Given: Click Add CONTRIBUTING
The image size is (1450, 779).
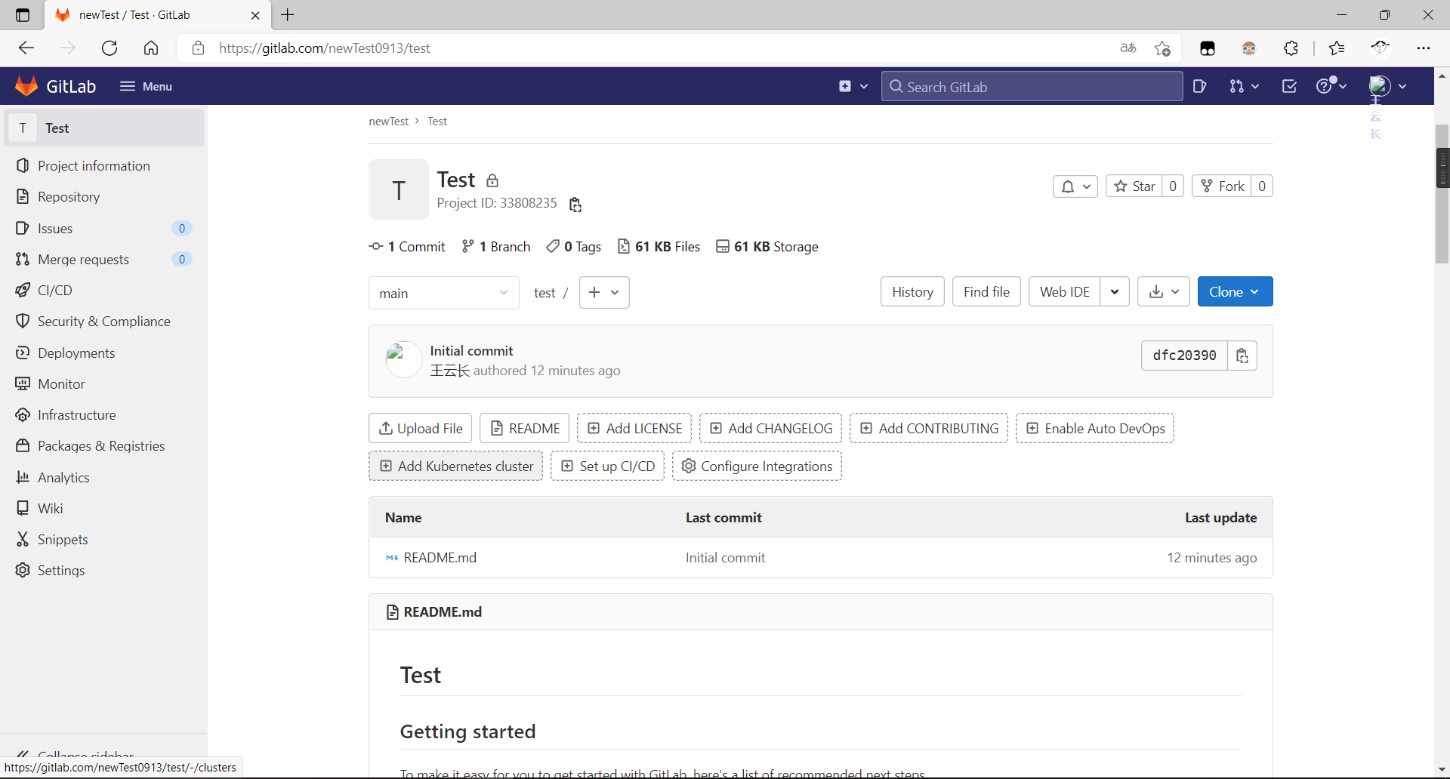Looking at the screenshot, I should click(929, 428).
